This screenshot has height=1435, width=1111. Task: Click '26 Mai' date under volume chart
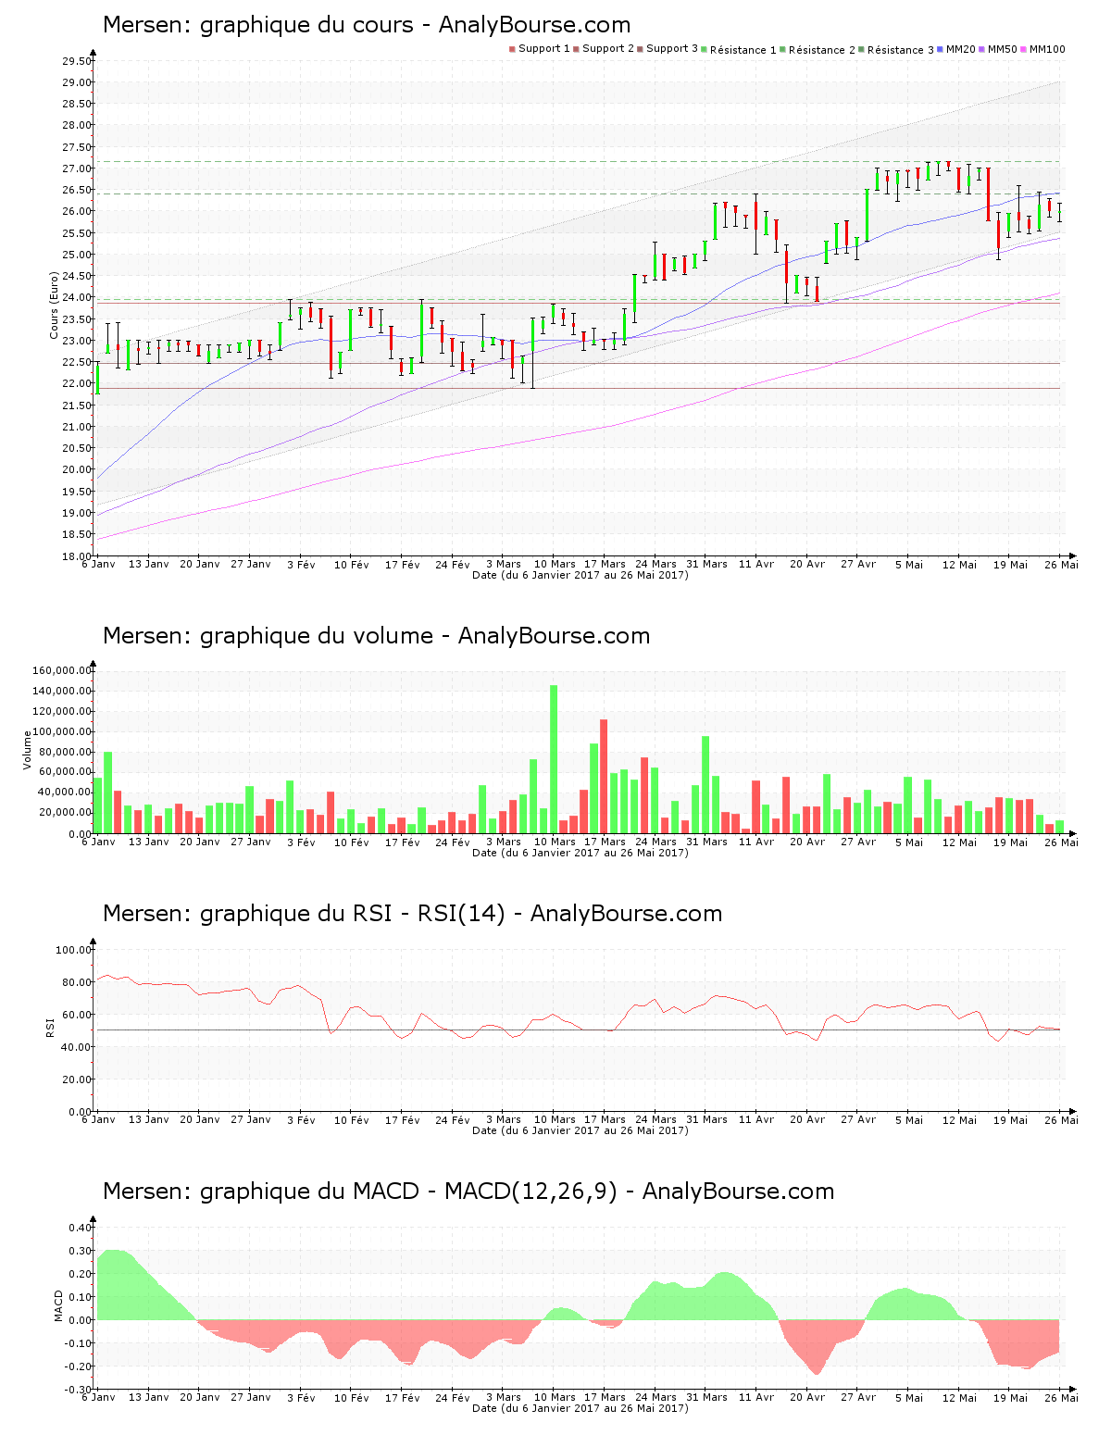[x=1062, y=842]
